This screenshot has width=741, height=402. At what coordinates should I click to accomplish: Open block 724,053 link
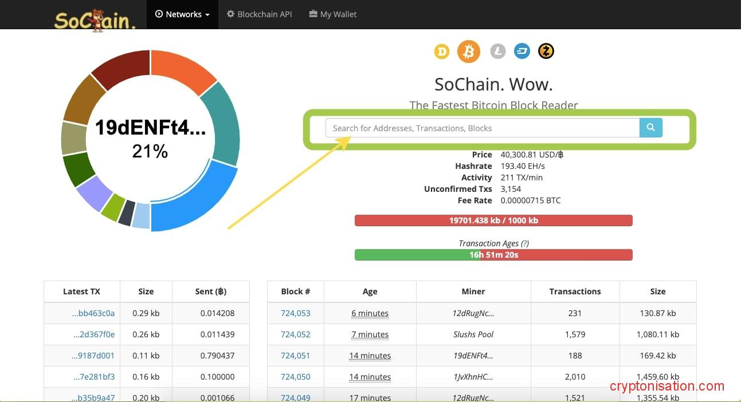pos(295,313)
